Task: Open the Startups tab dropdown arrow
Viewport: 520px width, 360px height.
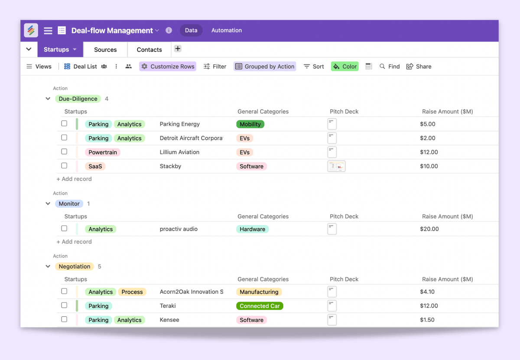Action: click(75, 49)
